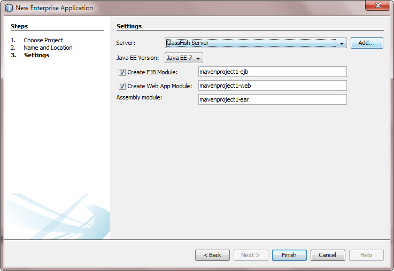Click the bolded Settings step in Steps list
This screenshot has height=271, width=394.
tap(36, 55)
